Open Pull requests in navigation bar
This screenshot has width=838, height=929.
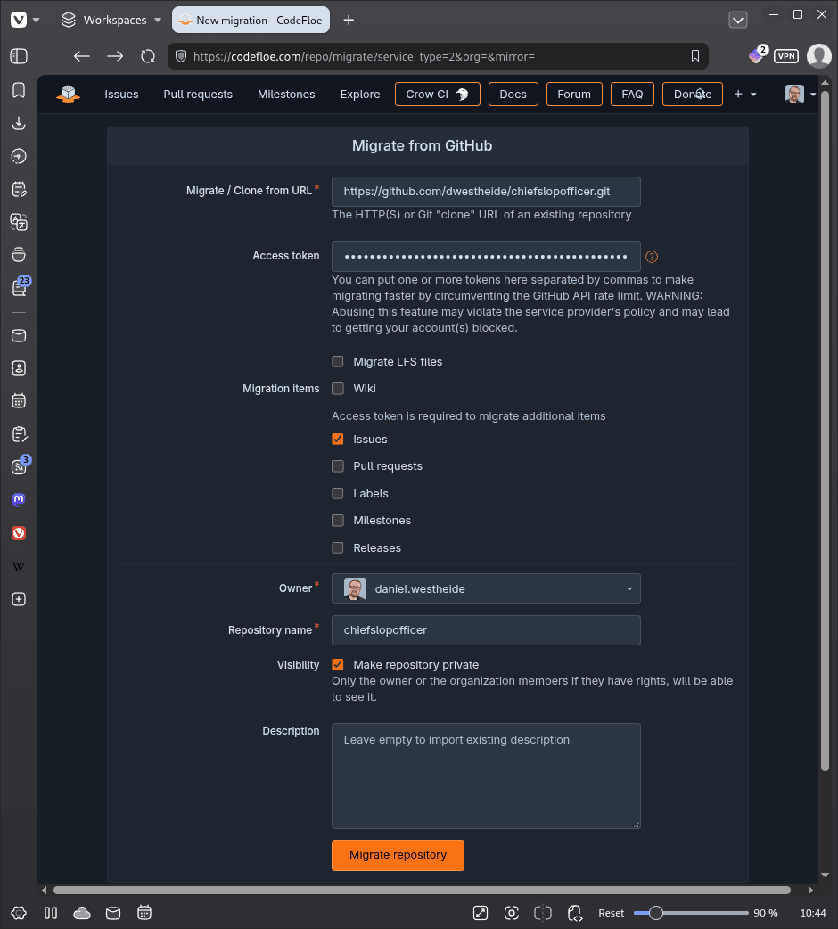tap(198, 95)
